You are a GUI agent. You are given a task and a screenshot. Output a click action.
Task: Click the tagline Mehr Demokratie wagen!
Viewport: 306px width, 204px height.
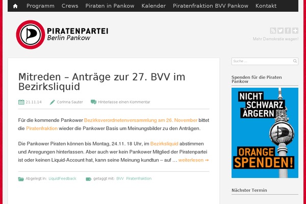[275, 39]
